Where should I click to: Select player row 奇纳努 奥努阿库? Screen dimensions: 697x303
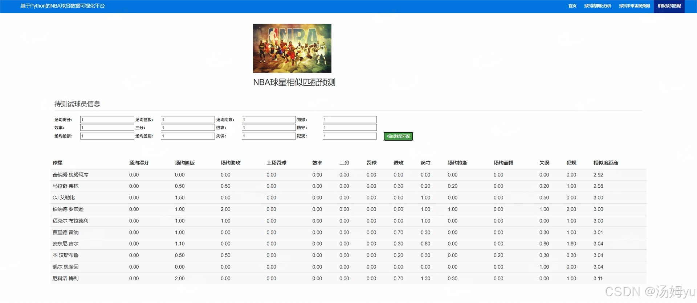tap(348, 175)
